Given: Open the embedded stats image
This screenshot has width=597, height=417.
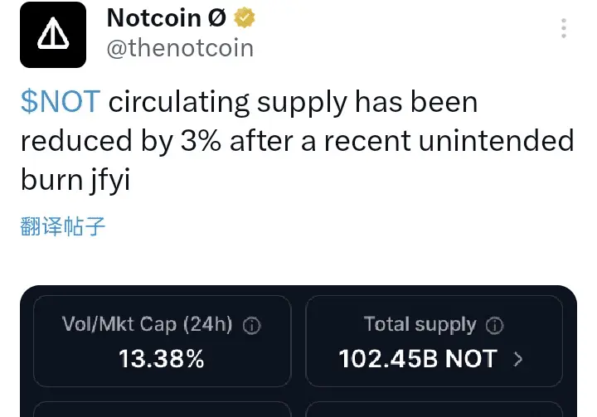Looking at the screenshot, I should [298, 352].
